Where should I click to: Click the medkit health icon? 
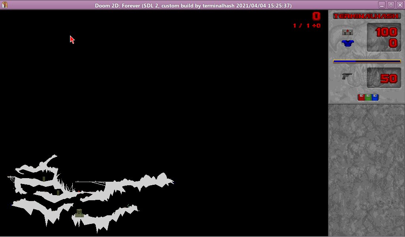click(348, 32)
